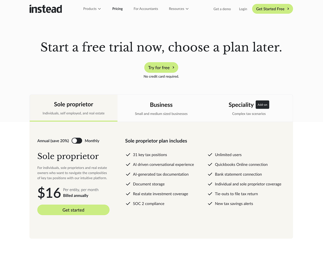Expand the Products dropdown
This screenshot has height=253, width=323.
(x=92, y=9)
